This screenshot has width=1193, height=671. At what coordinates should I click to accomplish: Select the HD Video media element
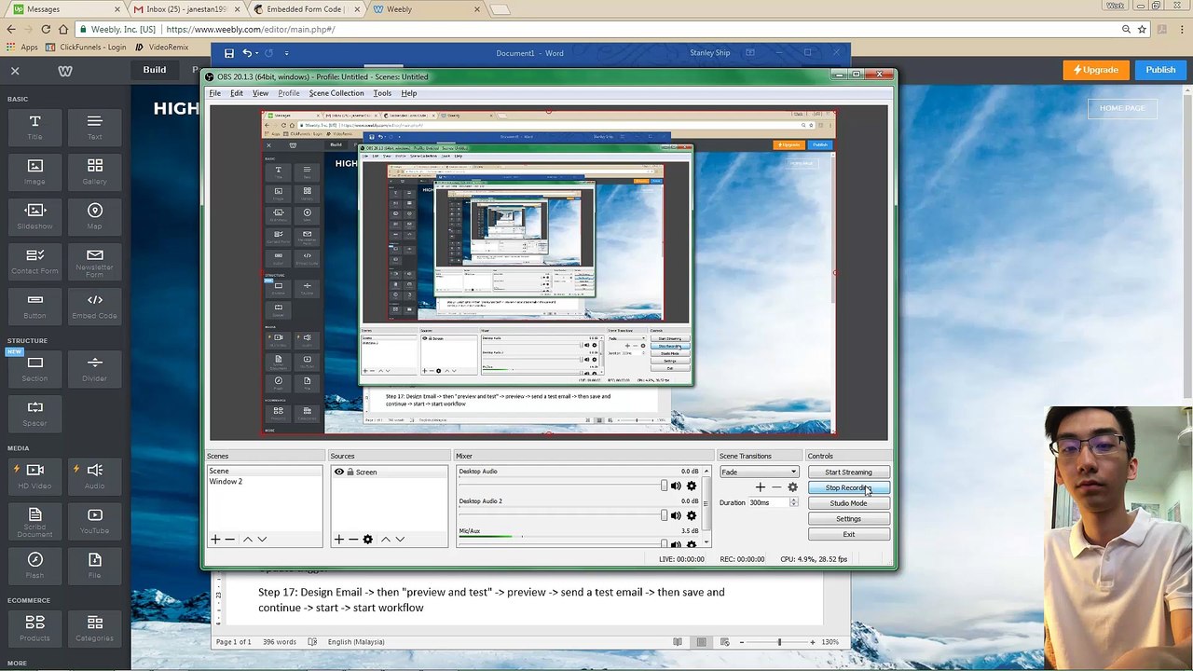click(34, 476)
